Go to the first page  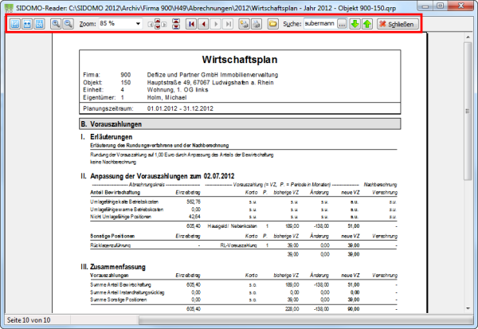[x=191, y=24]
